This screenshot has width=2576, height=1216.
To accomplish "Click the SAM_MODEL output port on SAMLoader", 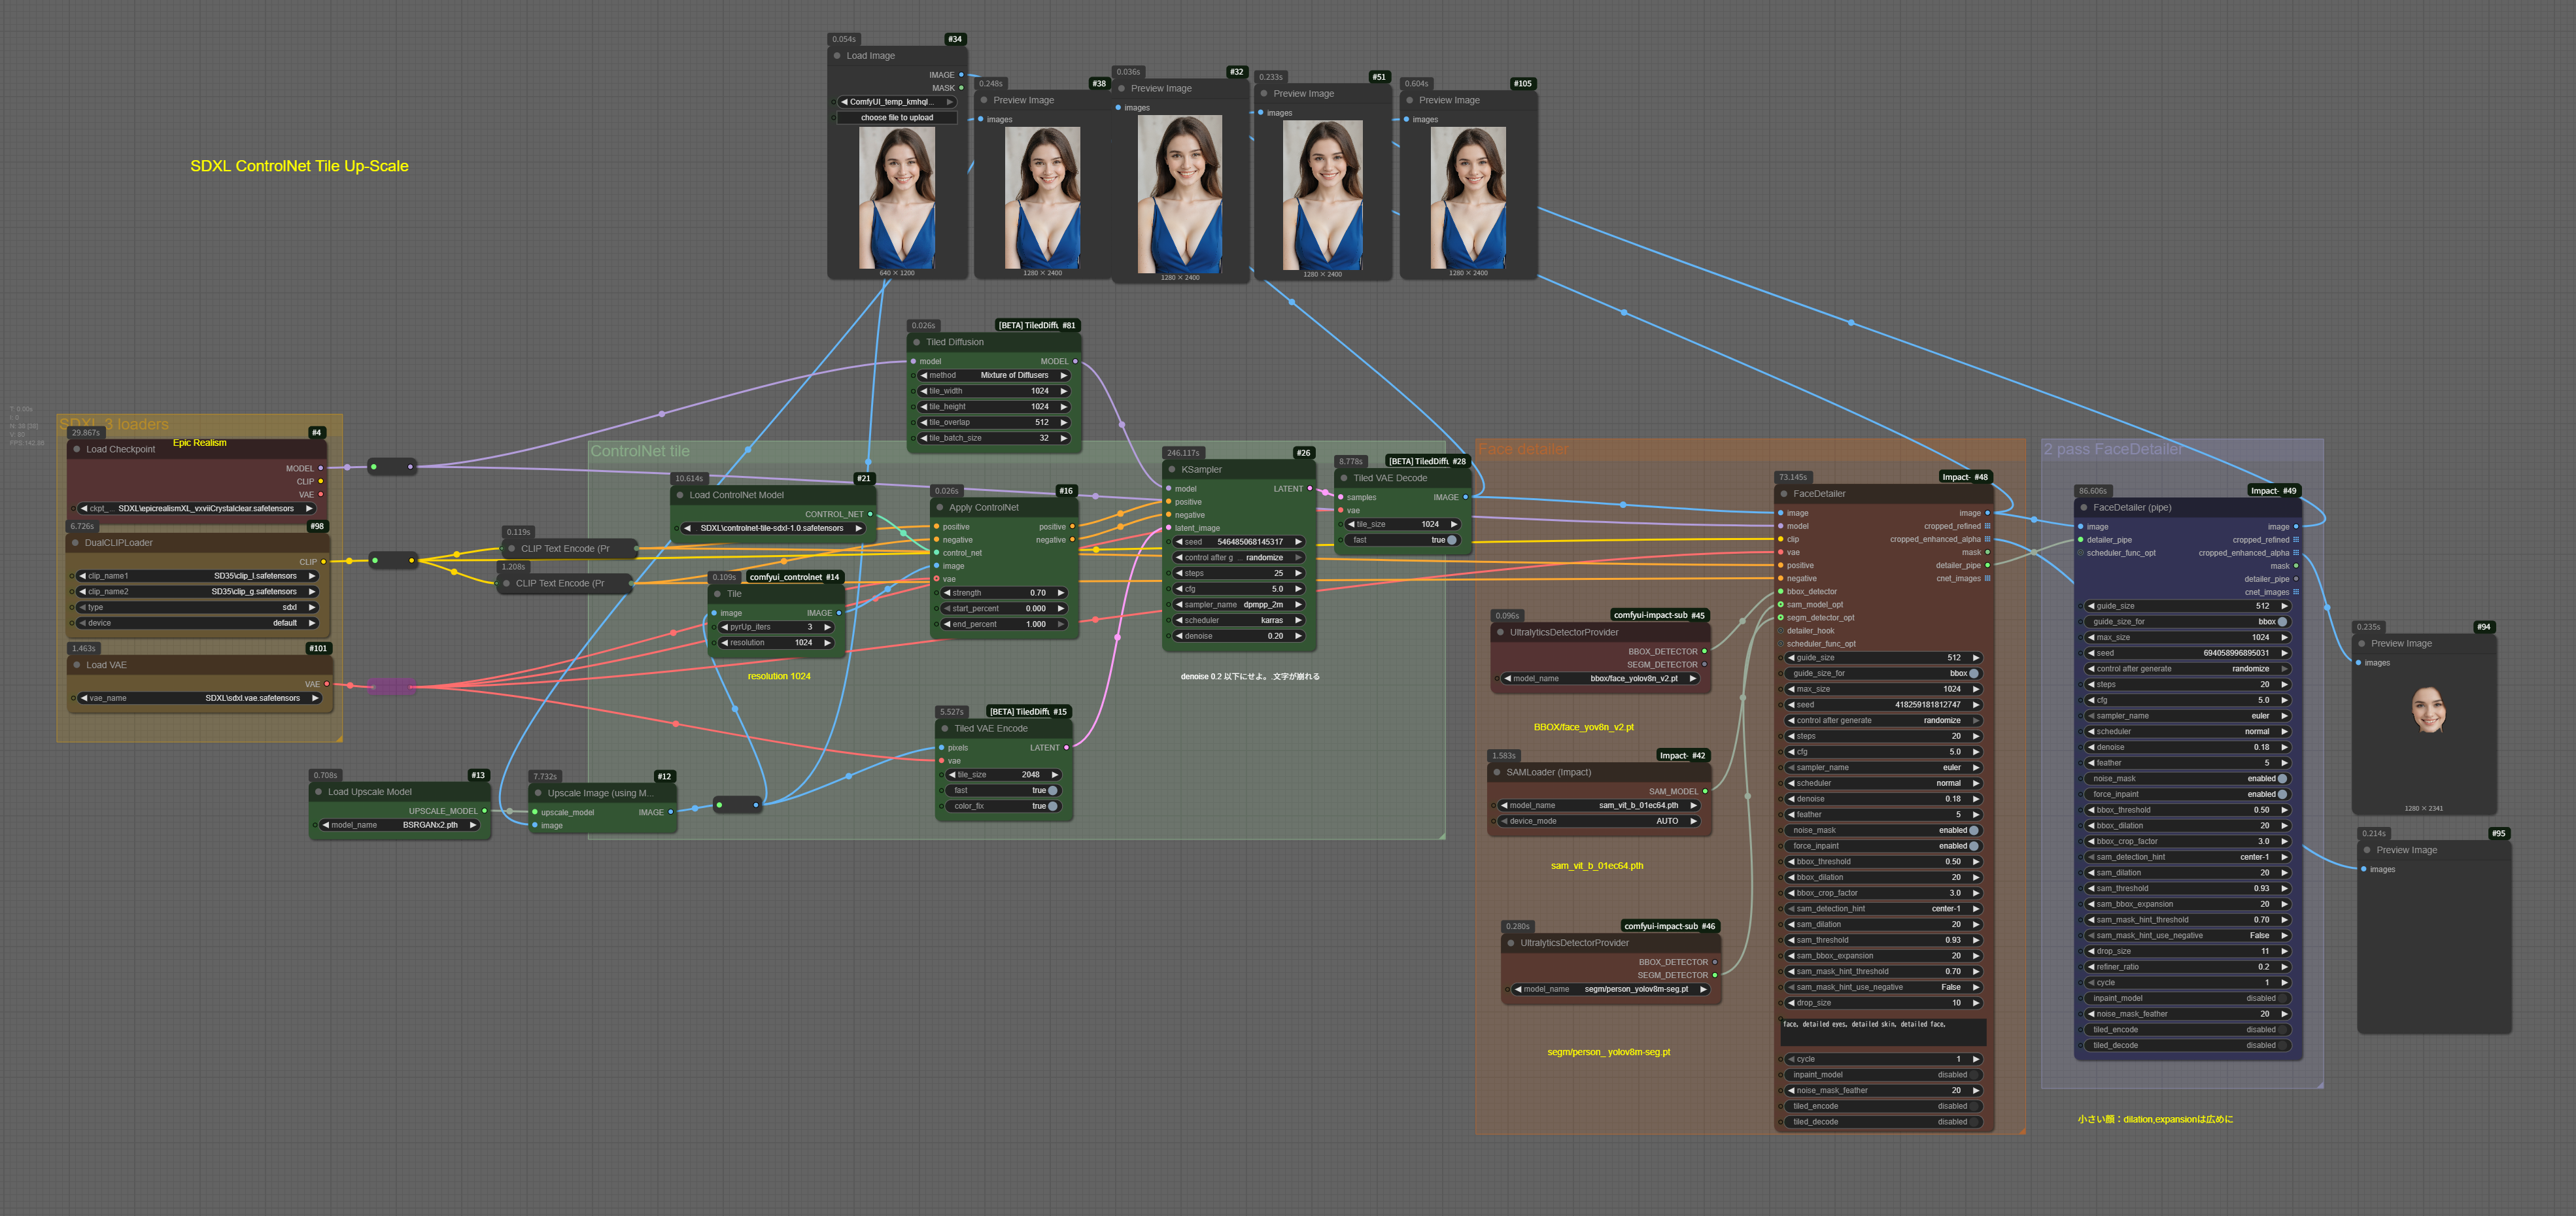I will 1705,791.
